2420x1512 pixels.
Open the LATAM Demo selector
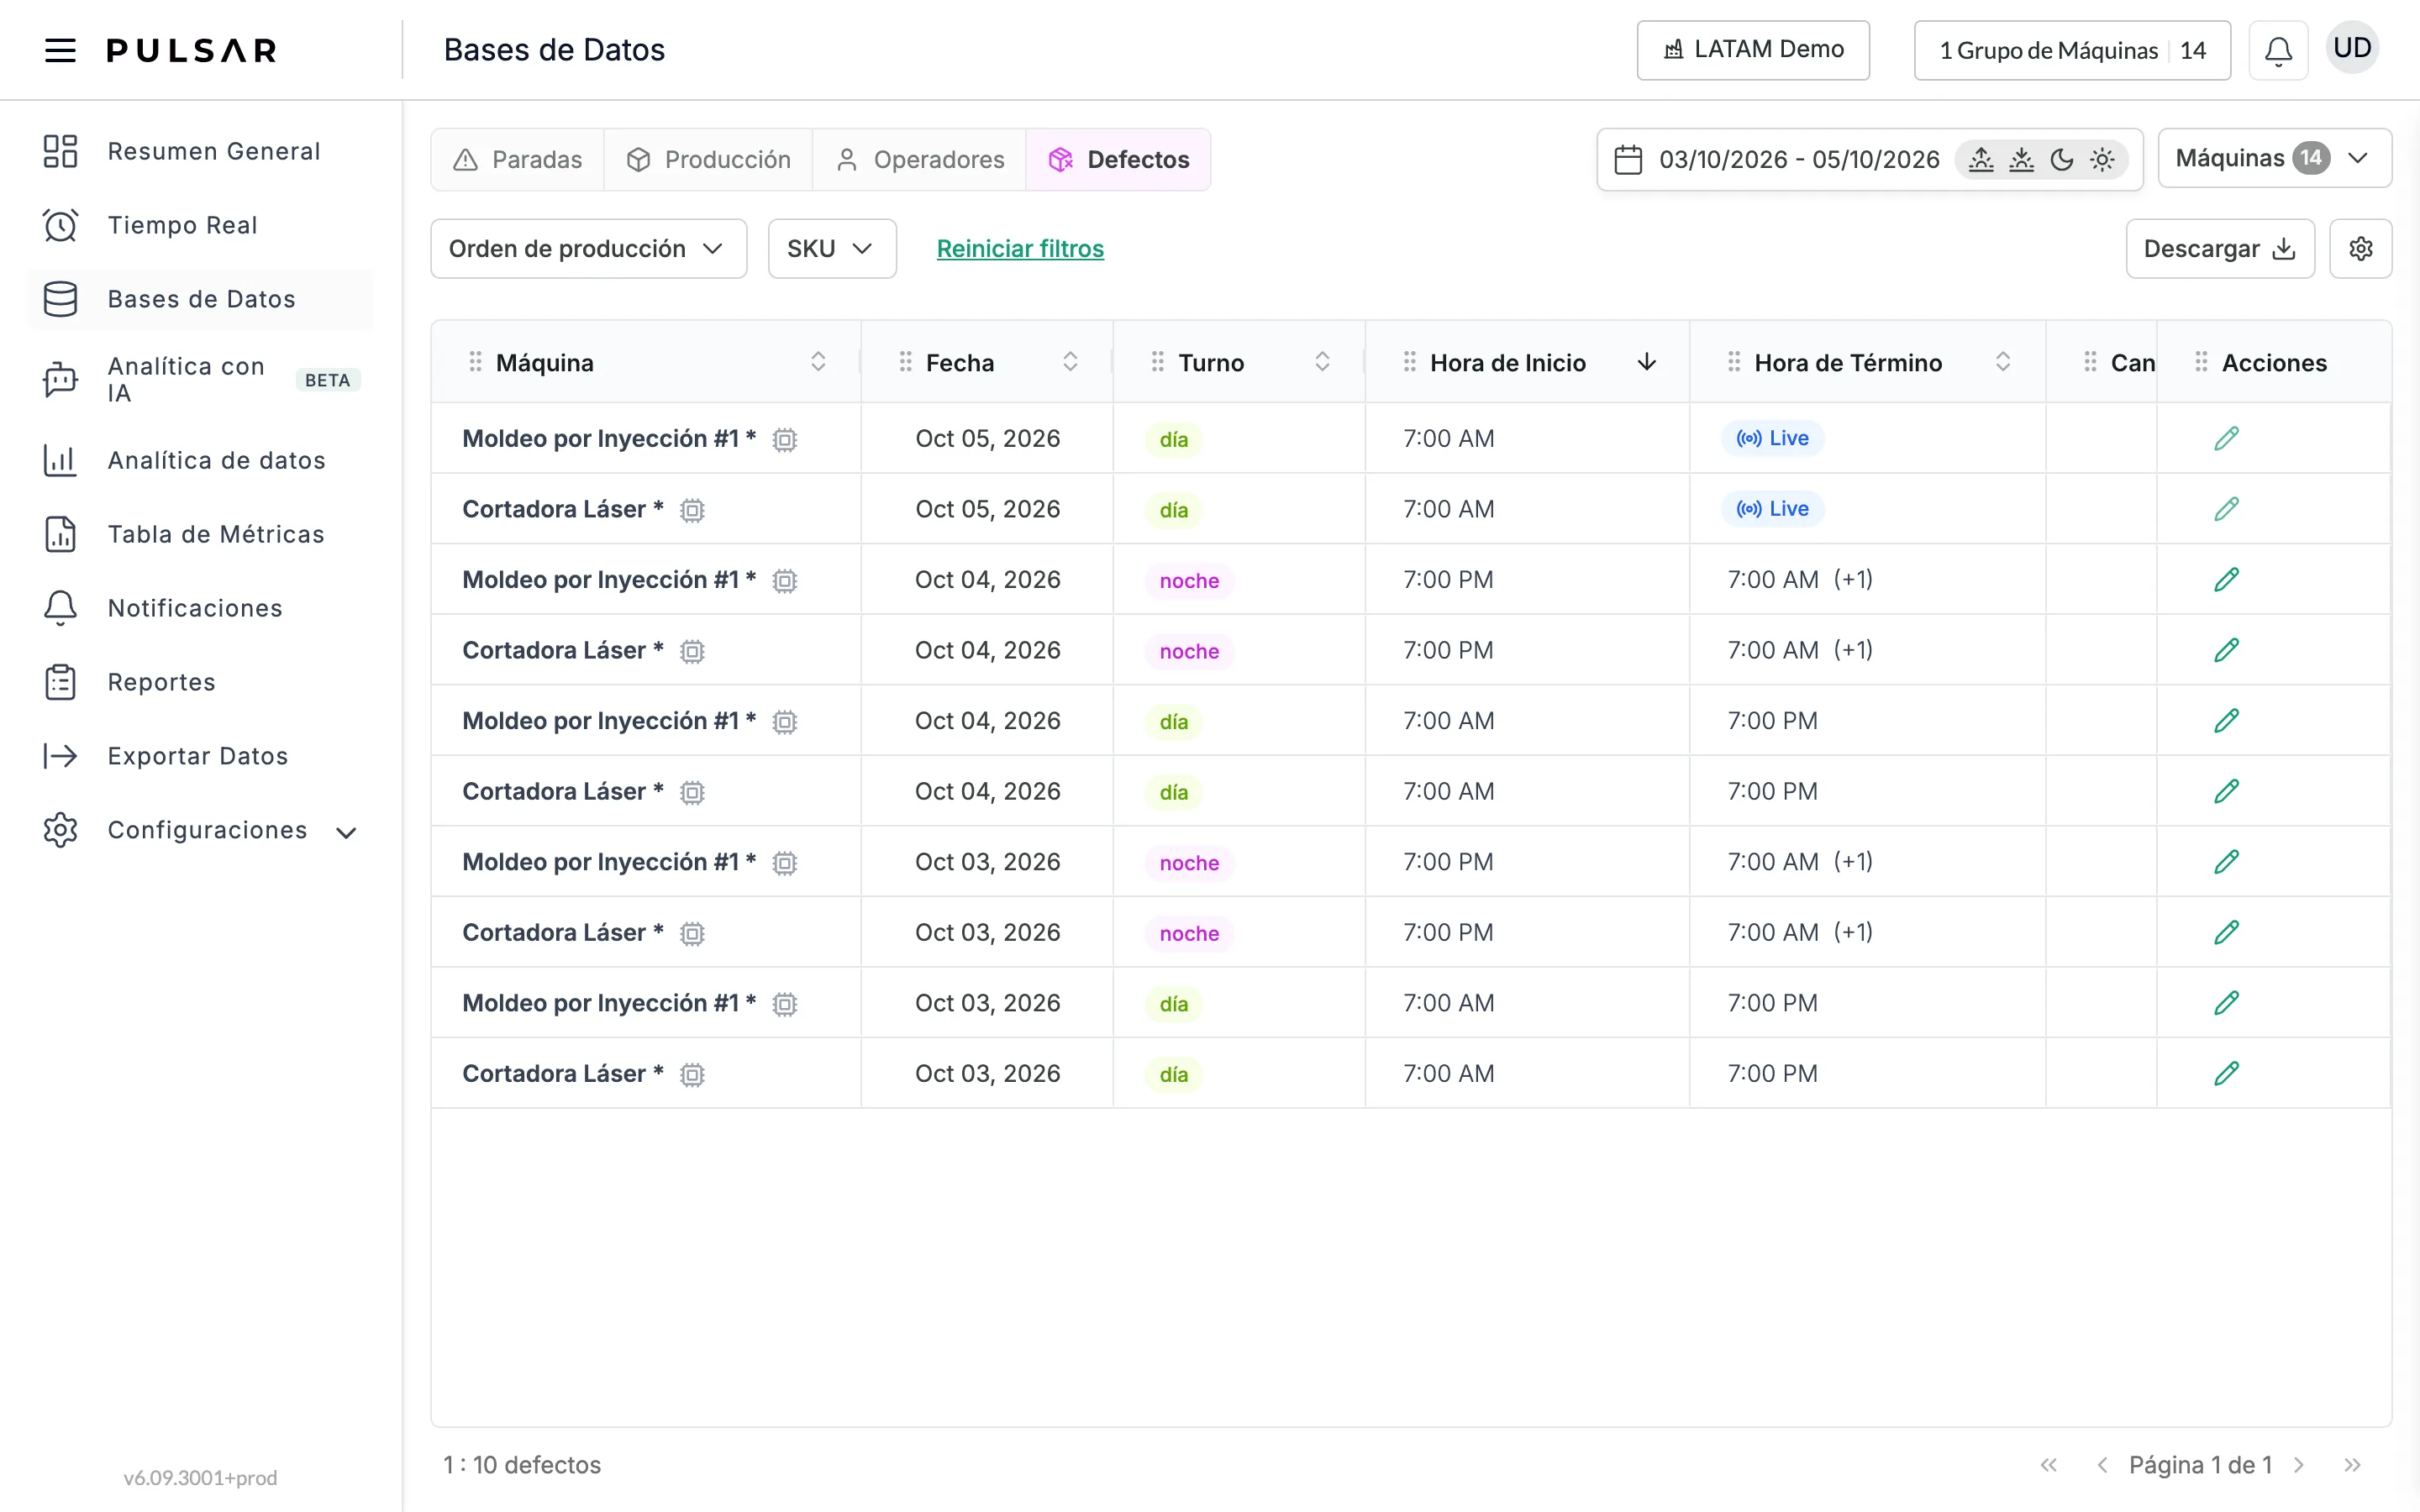point(1753,50)
